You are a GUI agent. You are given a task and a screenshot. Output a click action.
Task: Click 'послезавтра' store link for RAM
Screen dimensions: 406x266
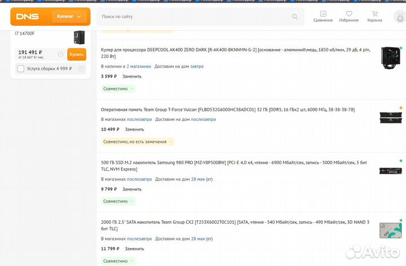click(139, 119)
